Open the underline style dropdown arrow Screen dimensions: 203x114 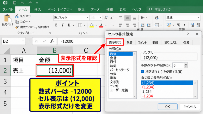(73, 25)
